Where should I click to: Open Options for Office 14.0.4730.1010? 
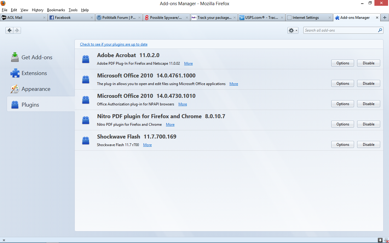click(x=343, y=104)
